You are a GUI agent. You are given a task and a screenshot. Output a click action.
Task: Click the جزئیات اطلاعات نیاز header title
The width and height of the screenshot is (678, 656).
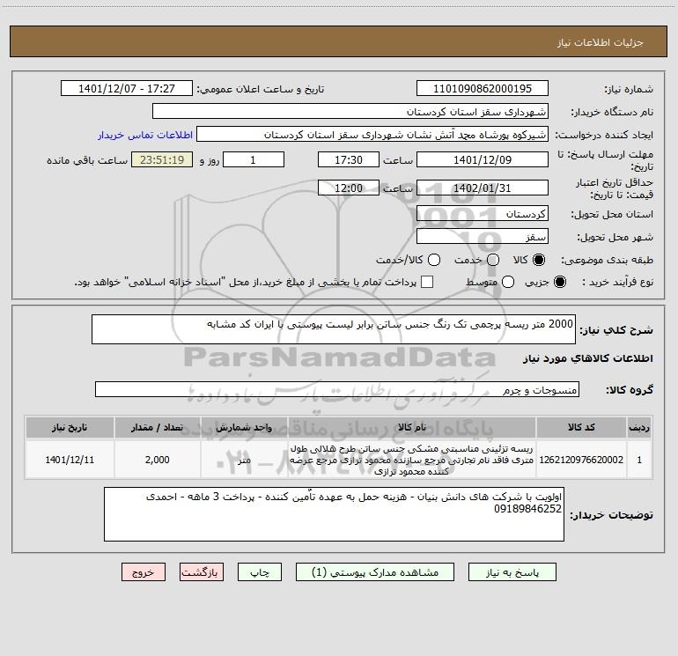(601, 42)
